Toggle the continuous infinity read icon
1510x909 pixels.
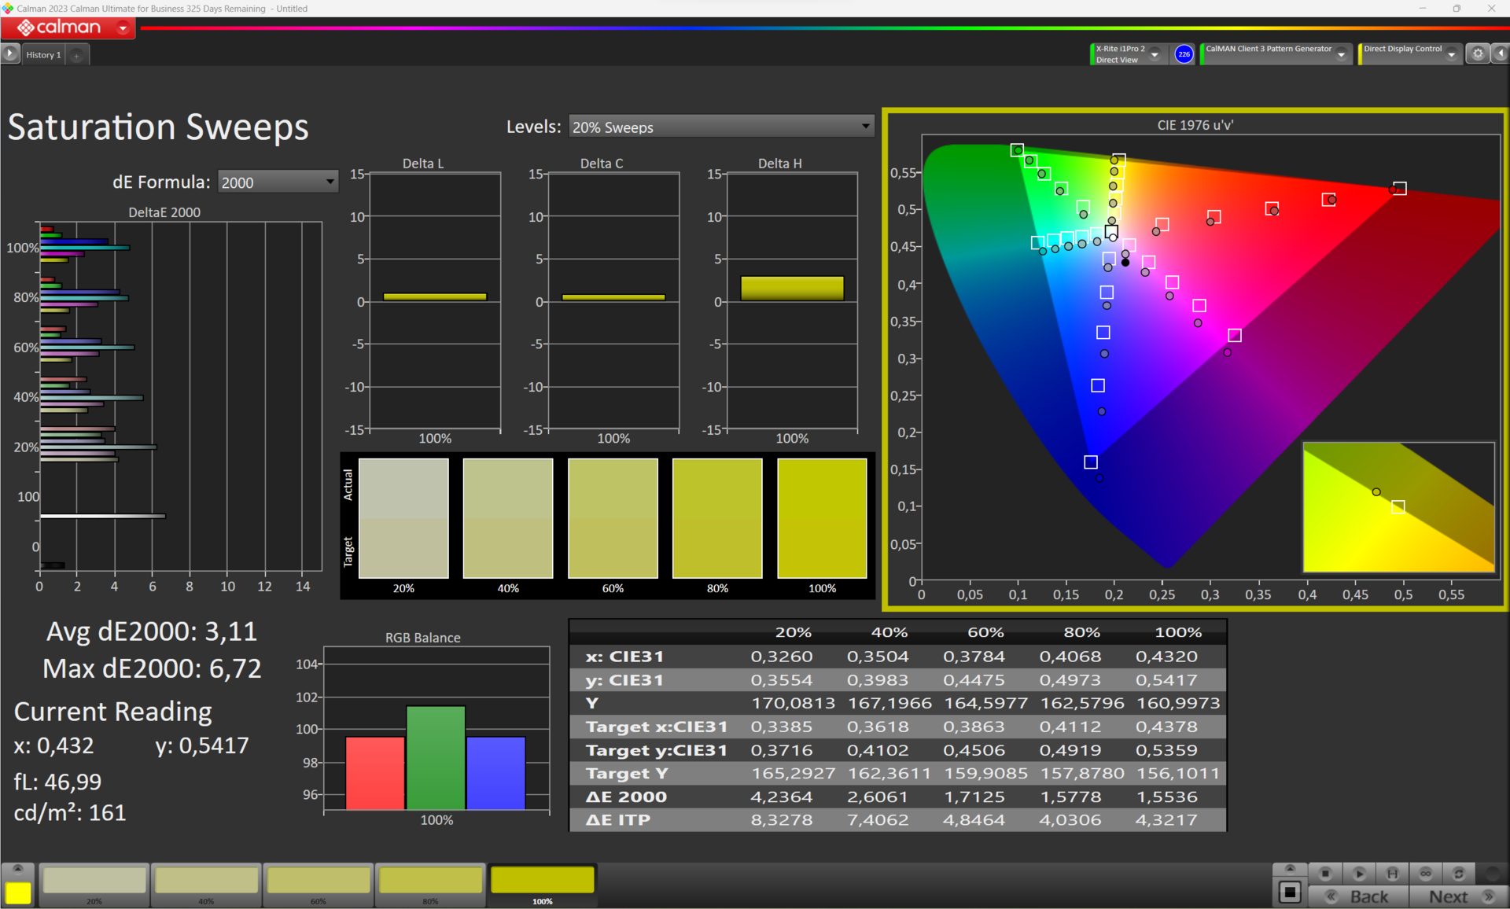(1426, 874)
